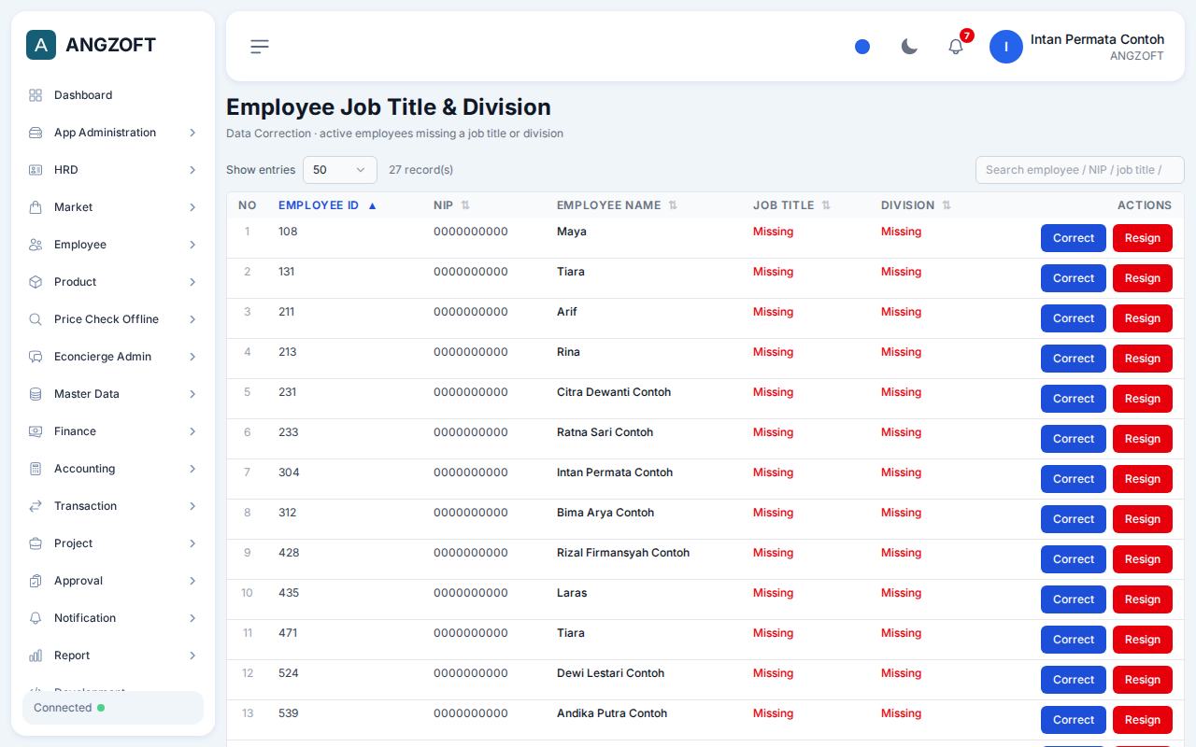Viewport: 1196px width, 747px height.
Task: Open the Notification sidebar menu
Action: [x=113, y=618]
